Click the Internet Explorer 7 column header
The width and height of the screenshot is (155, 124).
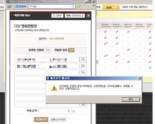point(128,25)
